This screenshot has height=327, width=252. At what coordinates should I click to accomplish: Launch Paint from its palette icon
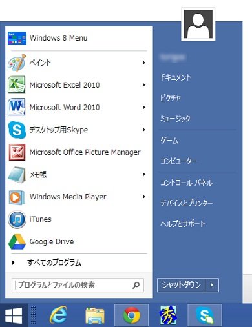point(17,63)
